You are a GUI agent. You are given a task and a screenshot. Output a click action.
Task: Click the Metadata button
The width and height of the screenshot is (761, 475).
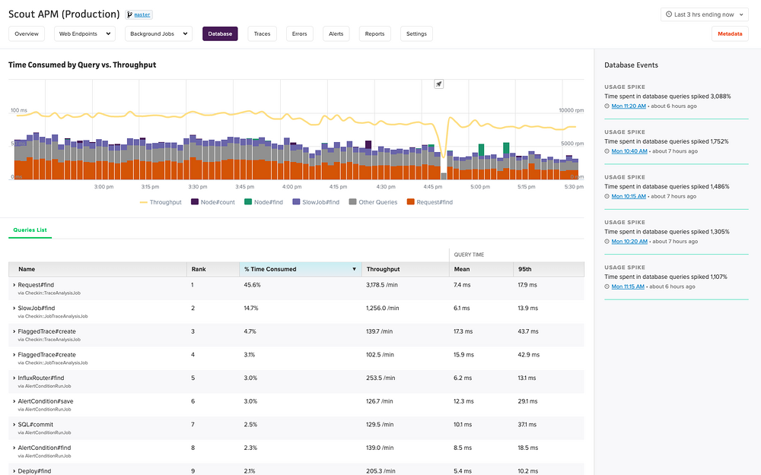point(730,34)
